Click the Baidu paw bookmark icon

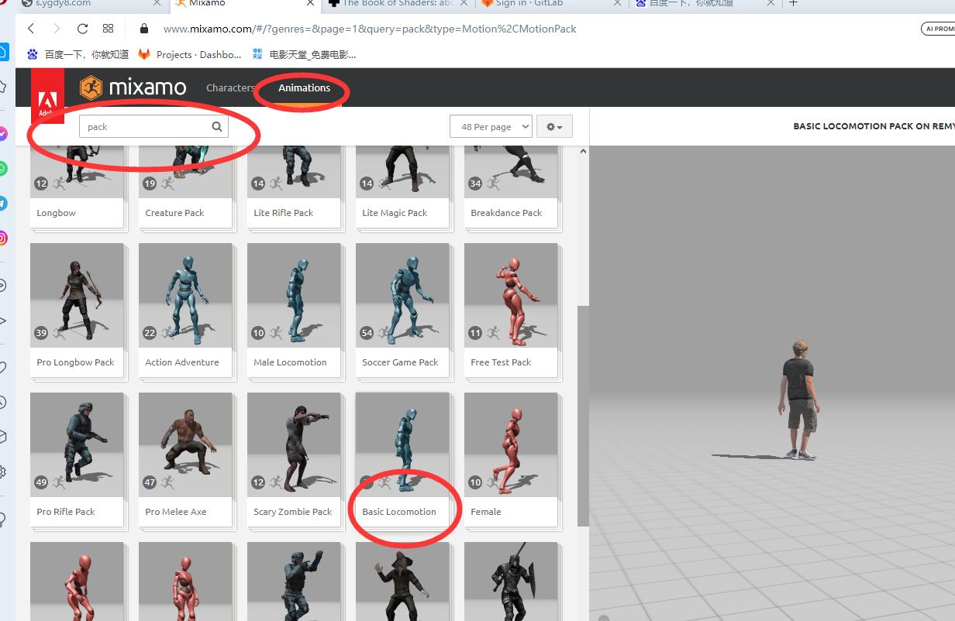(33, 54)
